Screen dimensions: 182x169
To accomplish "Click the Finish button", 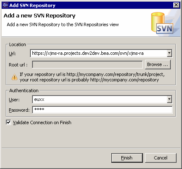I will click(x=127, y=158).
